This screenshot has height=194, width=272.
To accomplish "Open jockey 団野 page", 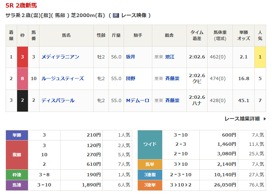I will click(131, 78).
